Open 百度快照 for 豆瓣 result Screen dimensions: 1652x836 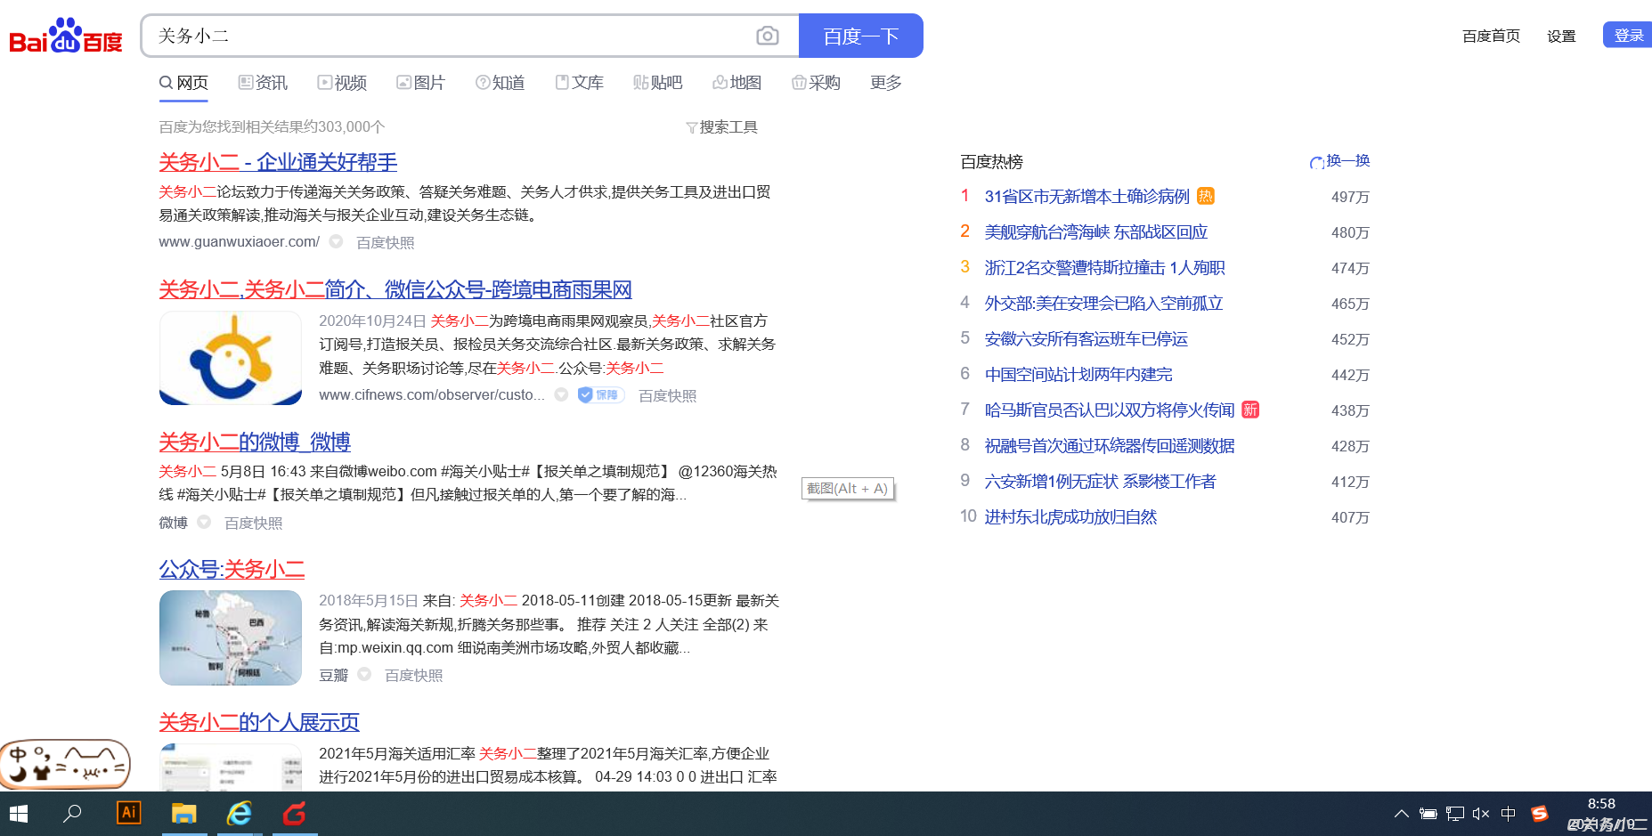413,675
